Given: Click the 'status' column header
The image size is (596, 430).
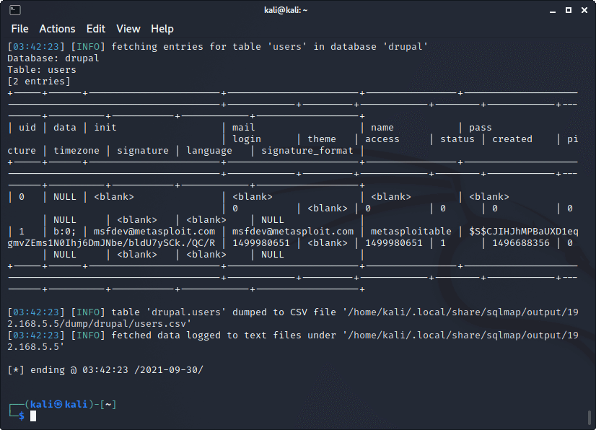Looking at the screenshot, I should tap(457, 139).
